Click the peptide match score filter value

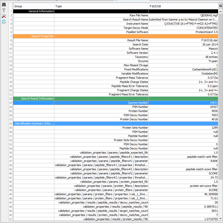tap(183, 169)
